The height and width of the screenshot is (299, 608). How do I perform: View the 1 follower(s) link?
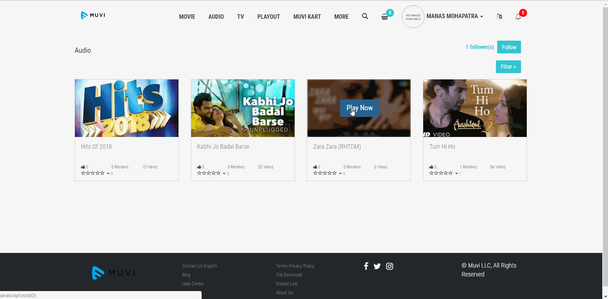480,47
